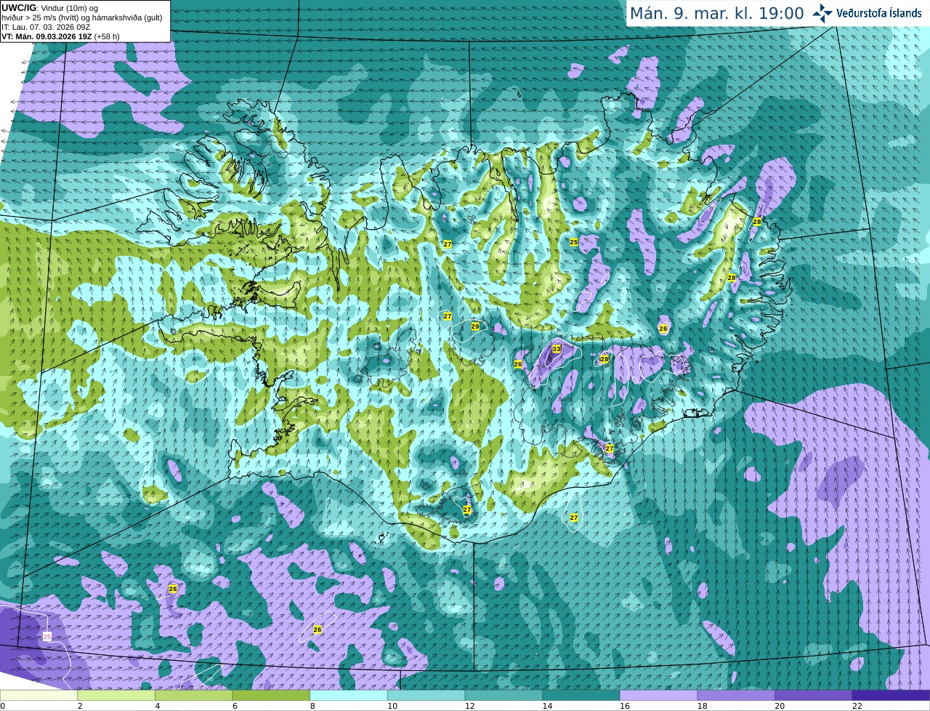Pick the 18–20 m/s purple legend swatch
The width and height of the screenshot is (930, 711).
coord(736,695)
